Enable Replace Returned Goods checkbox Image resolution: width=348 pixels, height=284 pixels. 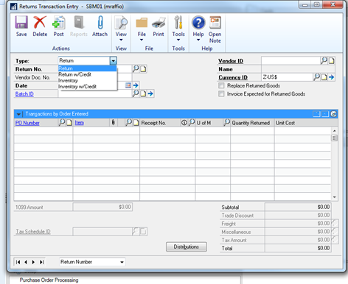coord(221,85)
